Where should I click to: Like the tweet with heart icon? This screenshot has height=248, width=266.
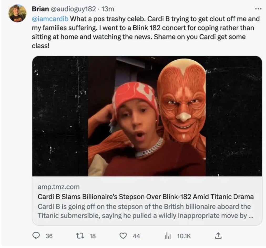(123, 236)
